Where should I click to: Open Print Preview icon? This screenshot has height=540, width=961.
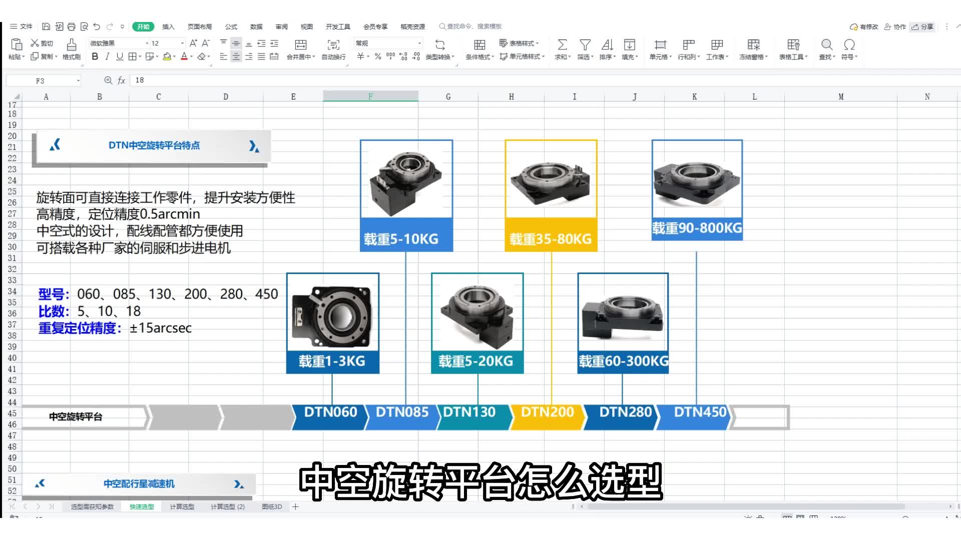click(x=84, y=26)
